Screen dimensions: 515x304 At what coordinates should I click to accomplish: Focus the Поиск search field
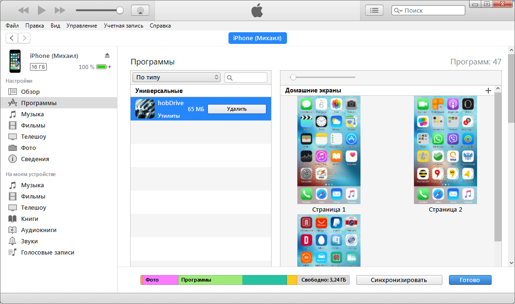click(428, 10)
